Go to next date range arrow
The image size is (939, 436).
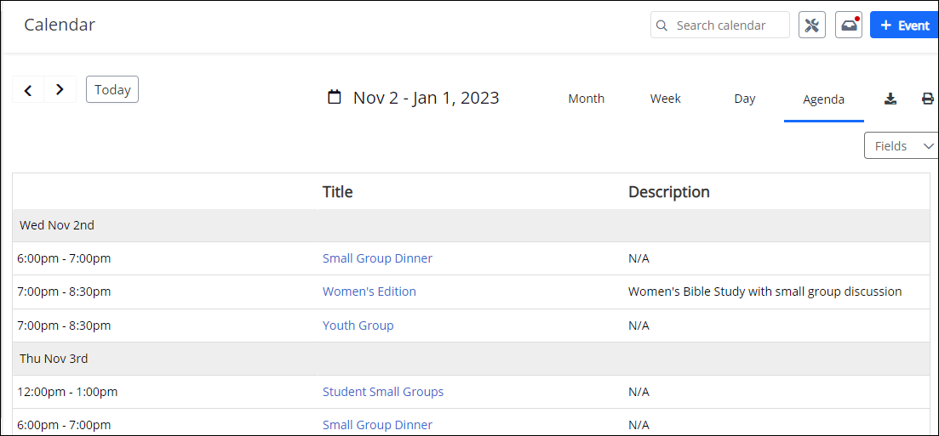(60, 90)
